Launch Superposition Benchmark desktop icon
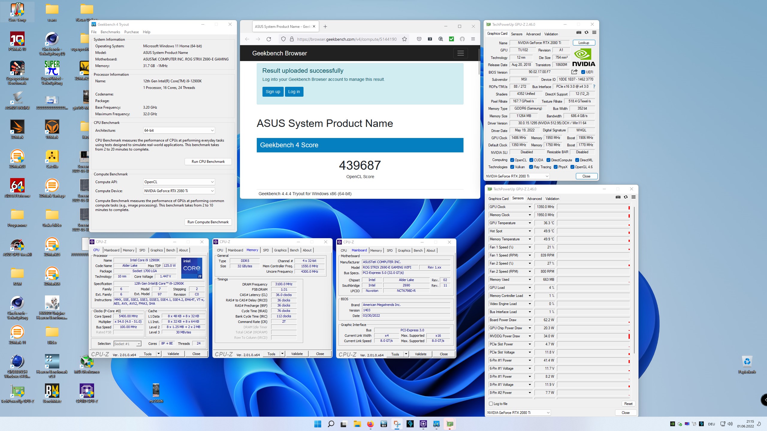 [17, 72]
